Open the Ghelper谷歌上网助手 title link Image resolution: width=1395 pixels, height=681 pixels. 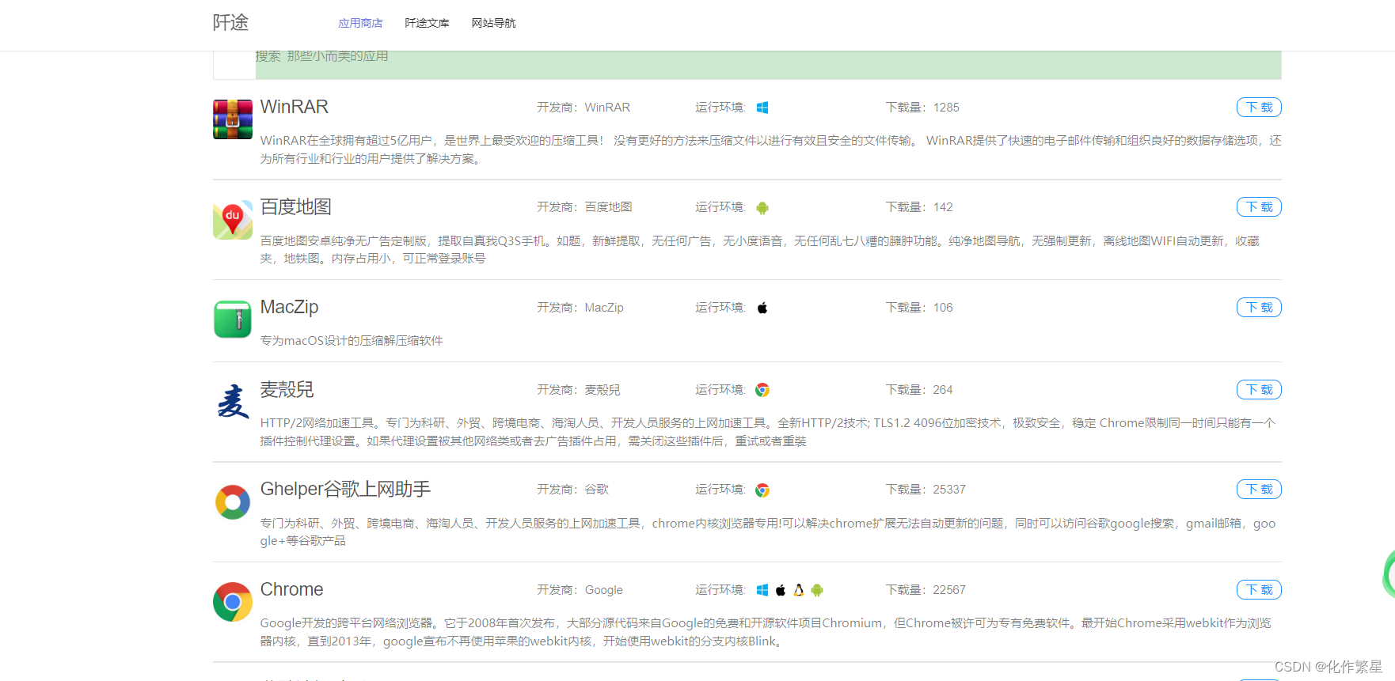(x=346, y=489)
